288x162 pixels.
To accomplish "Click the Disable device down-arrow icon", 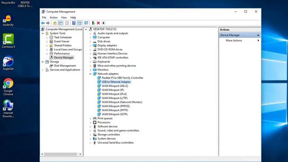I will coord(103,23).
